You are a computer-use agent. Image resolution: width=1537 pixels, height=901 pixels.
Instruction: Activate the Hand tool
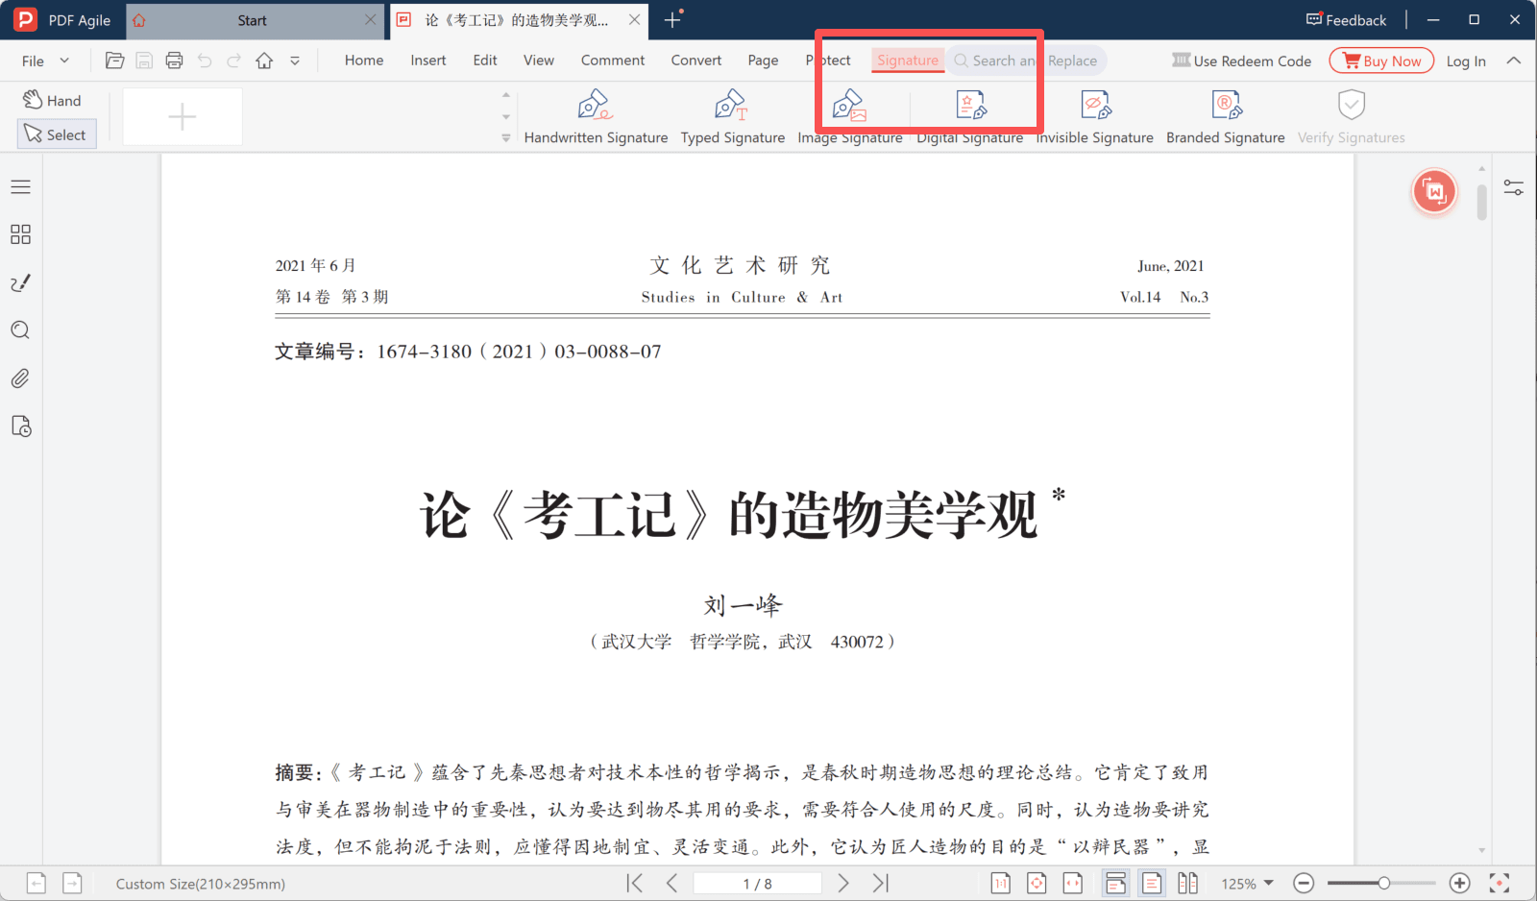(x=53, y=100)
